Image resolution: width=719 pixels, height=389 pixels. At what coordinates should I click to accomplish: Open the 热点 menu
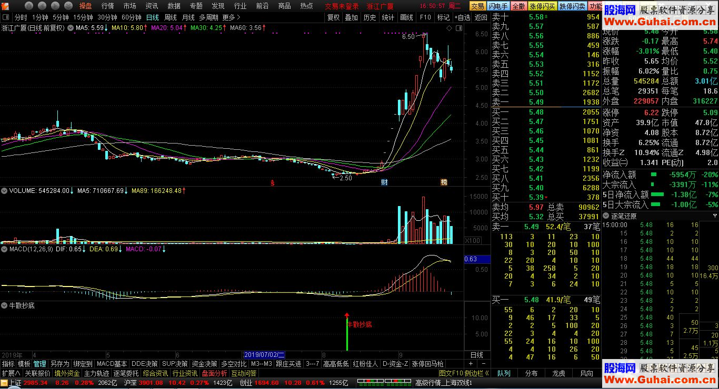click(306, 6)
